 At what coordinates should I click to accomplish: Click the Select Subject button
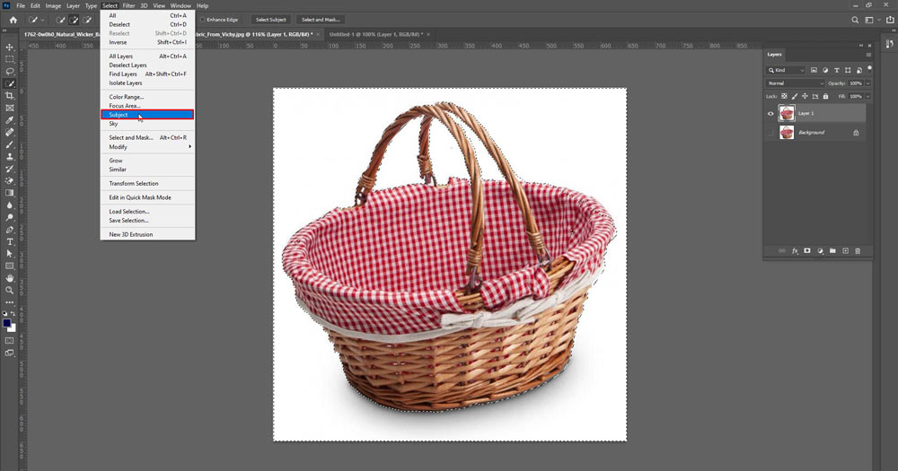(x=271, y=20)
